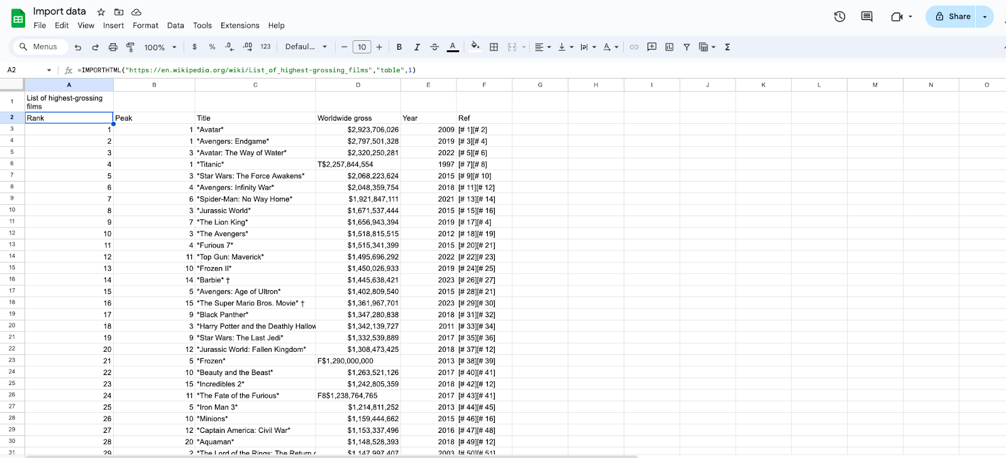The width and height of the screenshot is (1006, 458).
Task: Click the Undo arrow icon
Action: [x=78, y=47]
